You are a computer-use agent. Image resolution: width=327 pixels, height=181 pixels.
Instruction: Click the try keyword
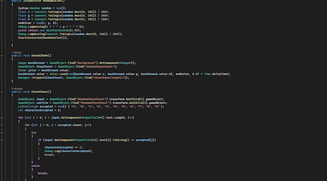(34, 132)
